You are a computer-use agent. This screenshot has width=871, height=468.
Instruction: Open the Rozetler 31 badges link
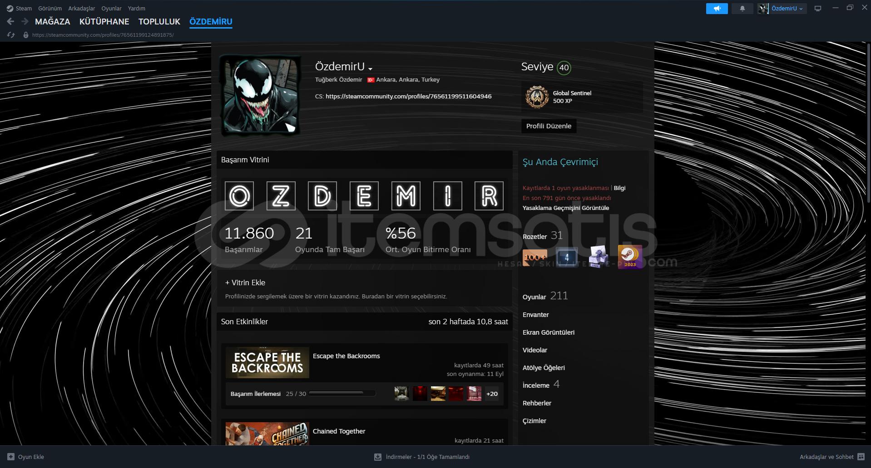click(543, 236)
